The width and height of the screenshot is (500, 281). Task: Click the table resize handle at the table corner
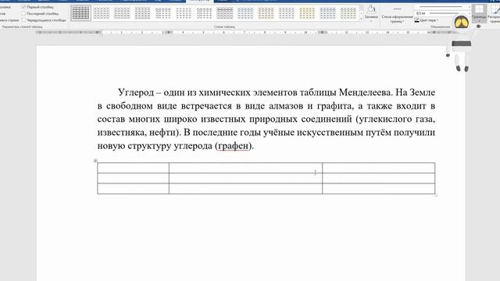click(436, 195)
